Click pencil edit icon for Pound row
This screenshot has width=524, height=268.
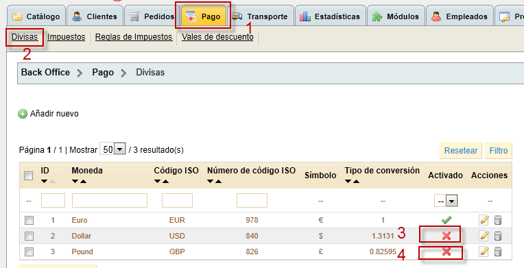coord(484,252)
